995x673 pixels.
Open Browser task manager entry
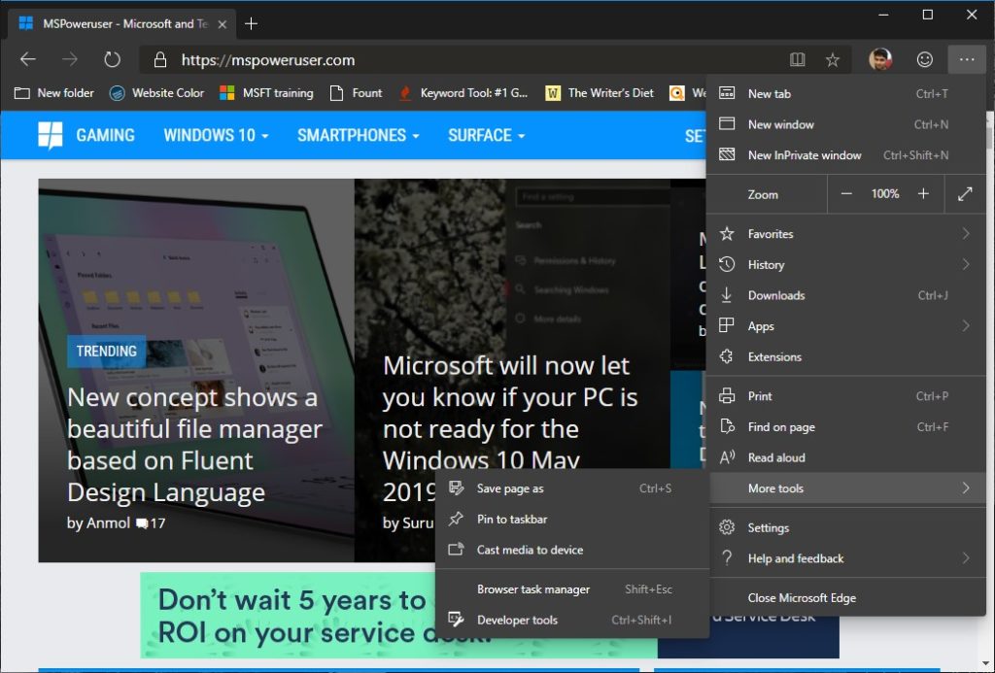click(x=533, y=589)
